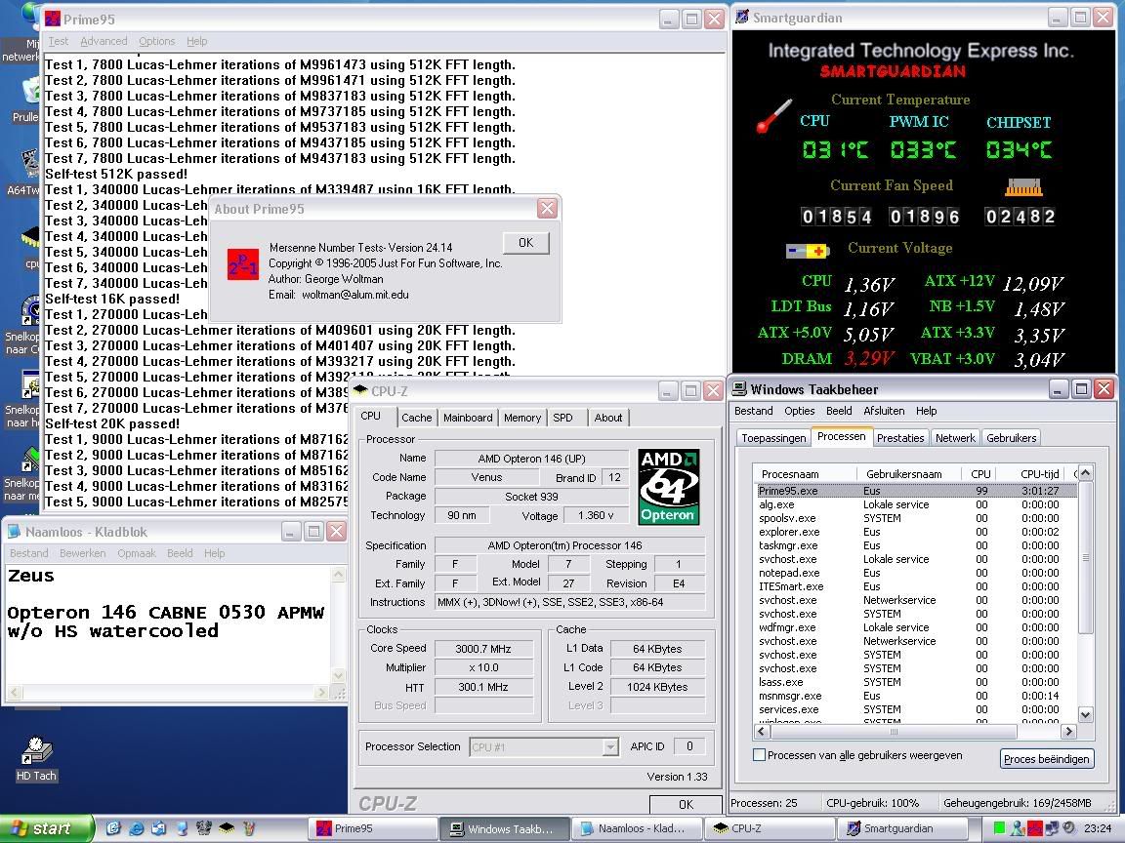Select the Prime95.exe process row
Image resolution: width=1125 pixels, height=843 pixels.
[x=916, y=491]
